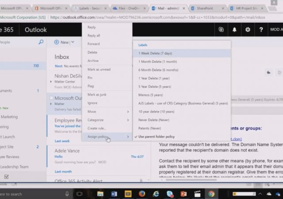Image resolution: width=283 pixels, height=199 pixels.
Task: Apply Never Delete (Never) label
Action: pyautogui.click(x=182, y=120)
